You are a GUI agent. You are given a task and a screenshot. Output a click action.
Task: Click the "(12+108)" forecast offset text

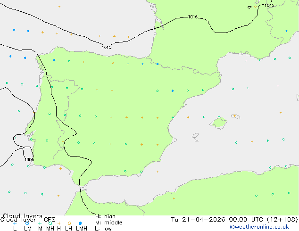tap(282, 220)
